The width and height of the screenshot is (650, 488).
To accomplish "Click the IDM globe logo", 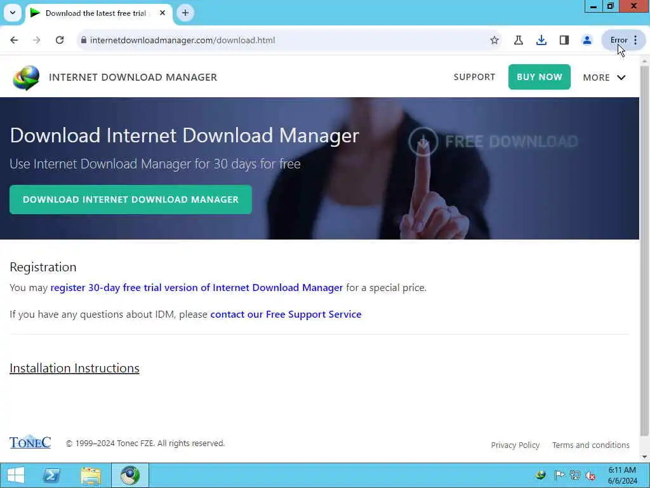I will pyautogui.click(x=26, y=78).
